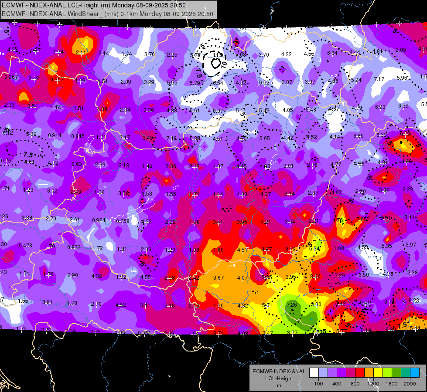Click the LCL-Height title line at top
Viewport: 427px width, 392px height.
94,5
